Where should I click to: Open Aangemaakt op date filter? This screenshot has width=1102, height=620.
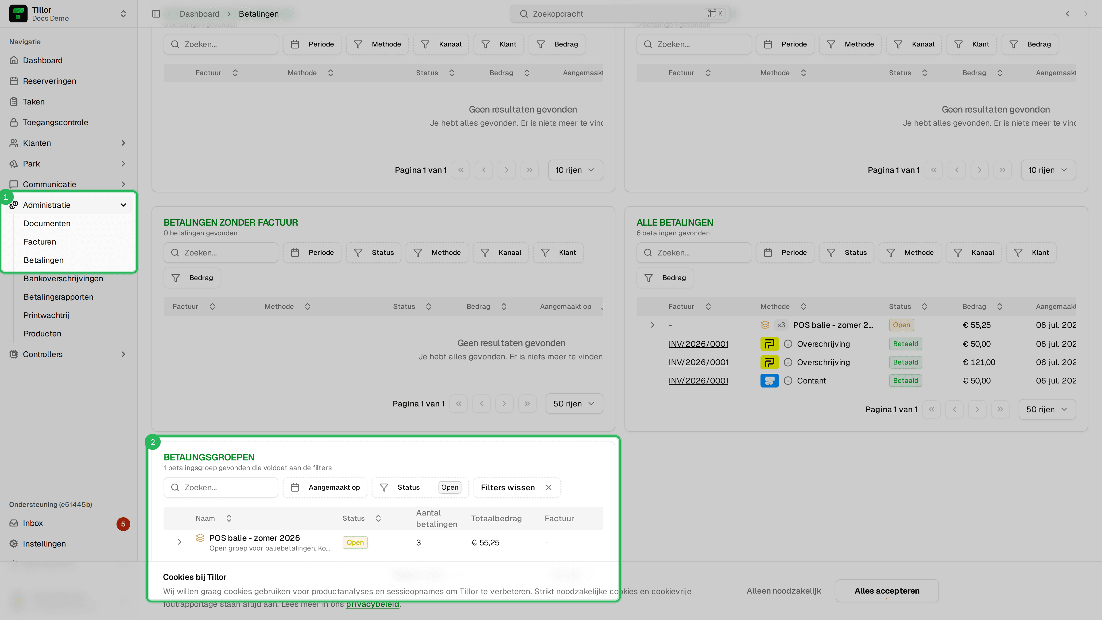pyautogui.click(x=325, y=487)
